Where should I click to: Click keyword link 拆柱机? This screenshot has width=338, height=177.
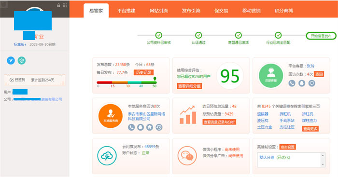pos(308,114)
